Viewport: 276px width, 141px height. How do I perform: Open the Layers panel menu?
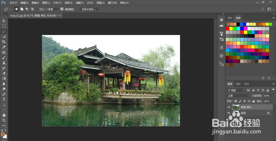tap(274, 84)
